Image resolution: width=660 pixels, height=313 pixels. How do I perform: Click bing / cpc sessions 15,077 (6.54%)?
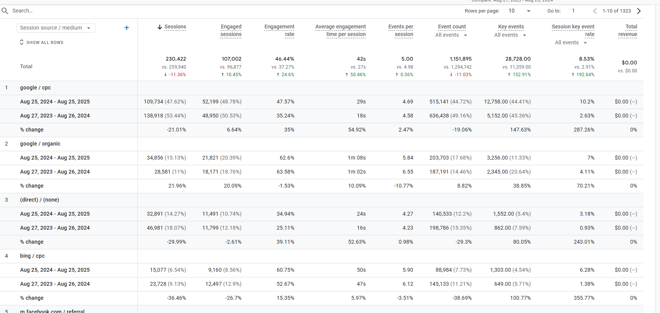coord(168,270)
